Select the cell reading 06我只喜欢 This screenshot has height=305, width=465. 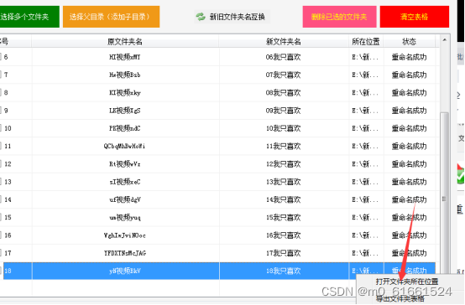283,57
